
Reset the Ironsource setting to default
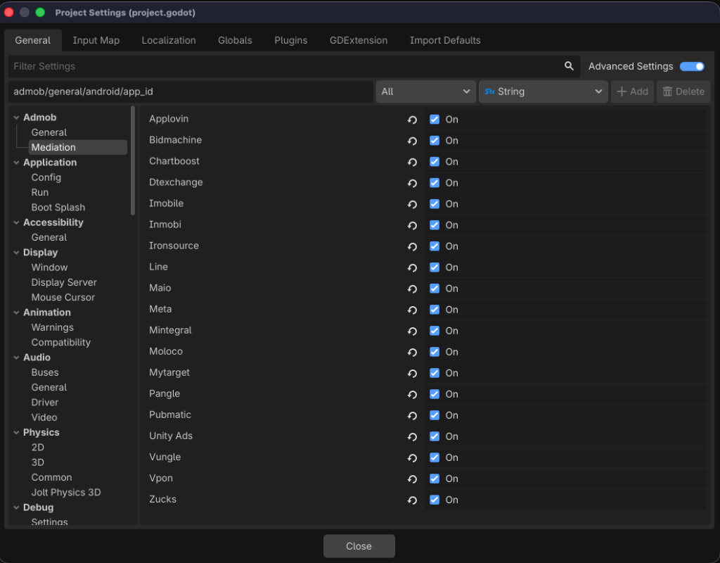point(412,247)
